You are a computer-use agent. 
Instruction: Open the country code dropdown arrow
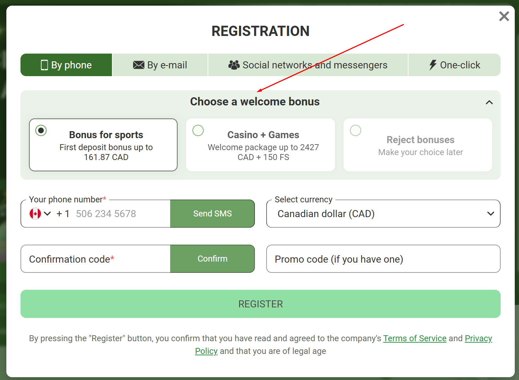[47, 214]
